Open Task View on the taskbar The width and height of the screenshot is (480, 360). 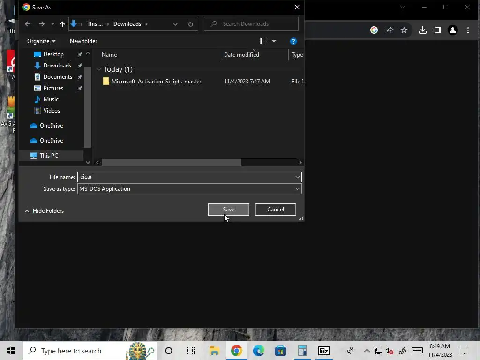tap(191, 351)
